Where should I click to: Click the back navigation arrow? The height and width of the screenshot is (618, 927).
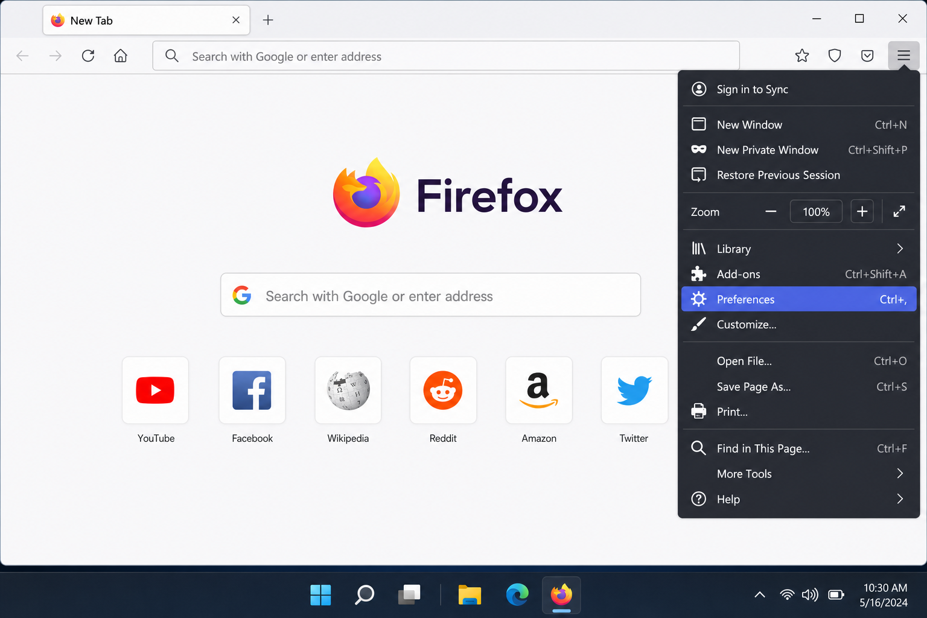click(x=22, y=56)
